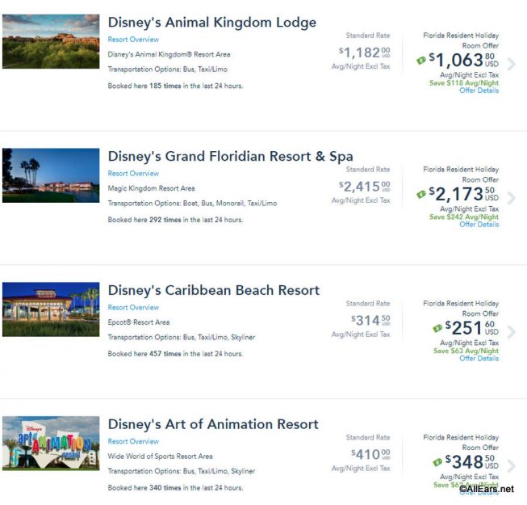Expand Grand Floridian offer with right chevron
Image resolution: width=527 pixels, height=505 pixels.
511,198
